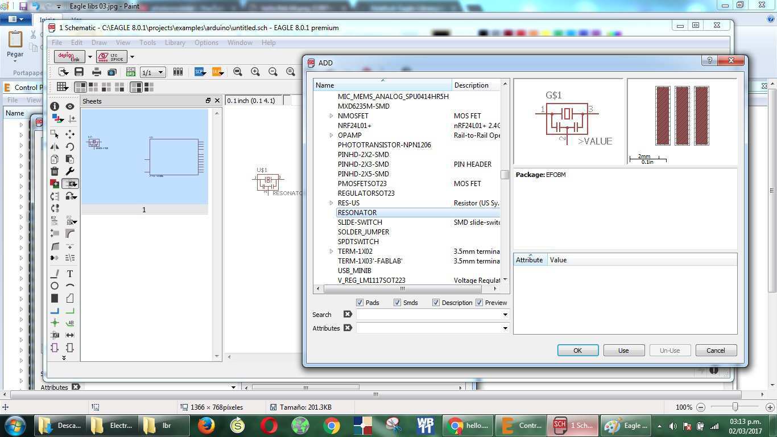Screen dimensions: 777x437
Task: Select the Show (eye) tool
Action: 70,106
